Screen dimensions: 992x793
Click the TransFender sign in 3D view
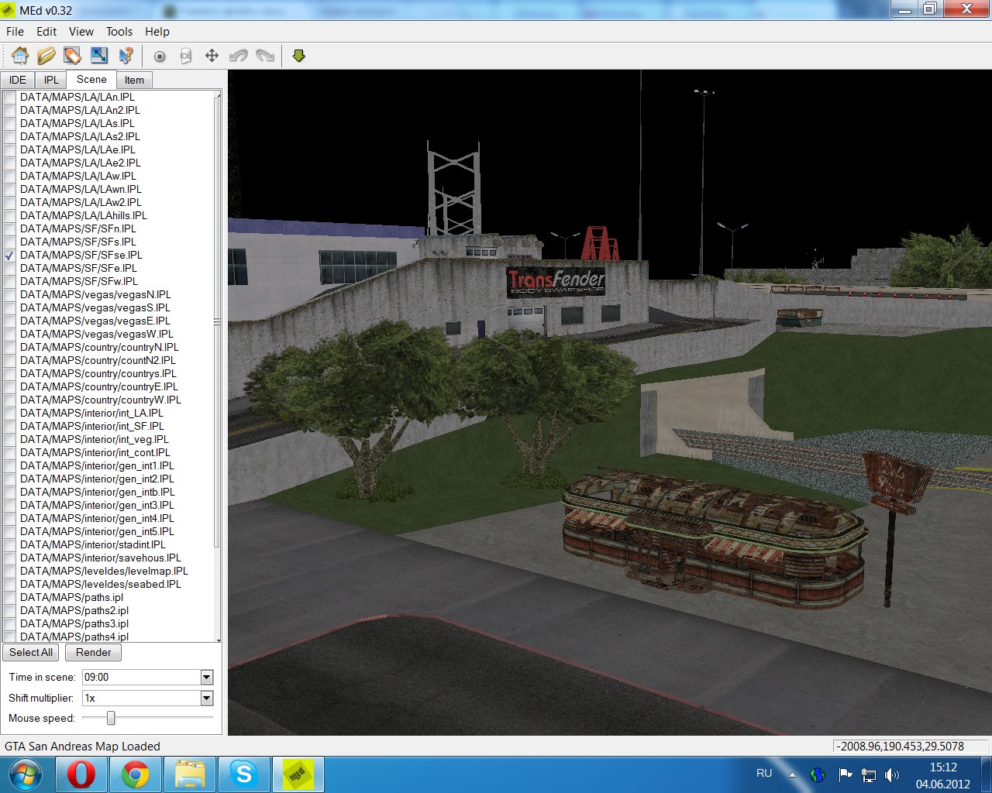pyautogui.click(x=556, y=282)
